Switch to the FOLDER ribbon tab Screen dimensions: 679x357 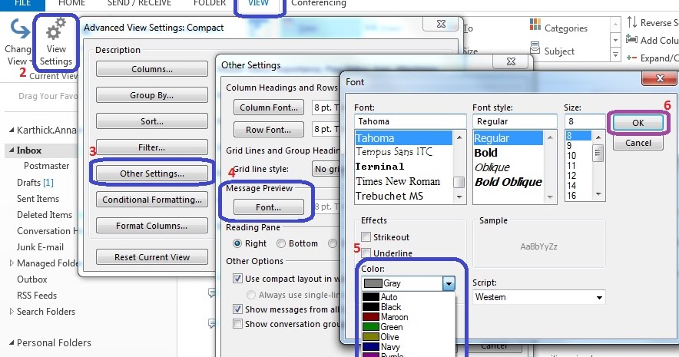(x=210, y=4)
